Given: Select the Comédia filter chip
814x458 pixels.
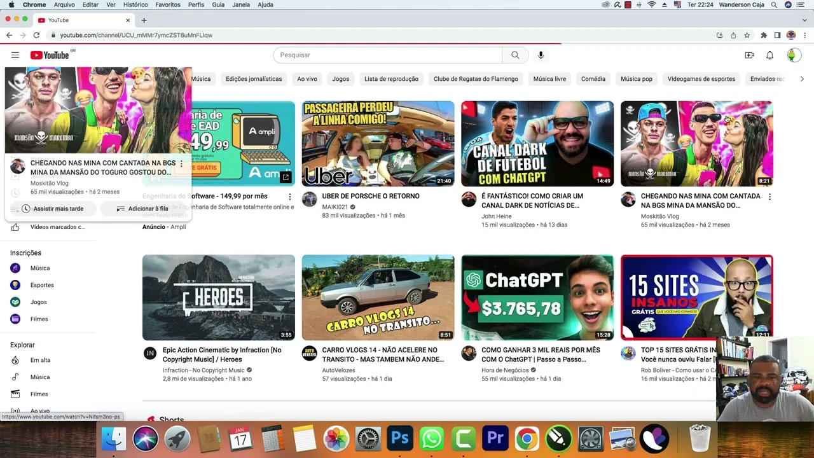Looking at the screenshot, I should [x=593, y=79].
